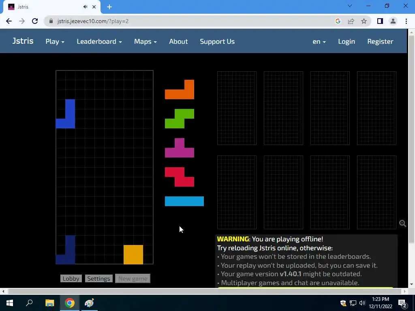This screenshot has width=415, height=311.
Task: Click the New game button
Action: [x=133, y=279]
